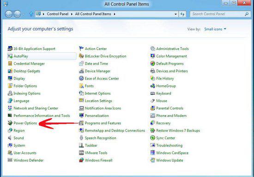Open the Recovery link
Viewport: 254px width, 177px height.
click(x=163, y=123)
